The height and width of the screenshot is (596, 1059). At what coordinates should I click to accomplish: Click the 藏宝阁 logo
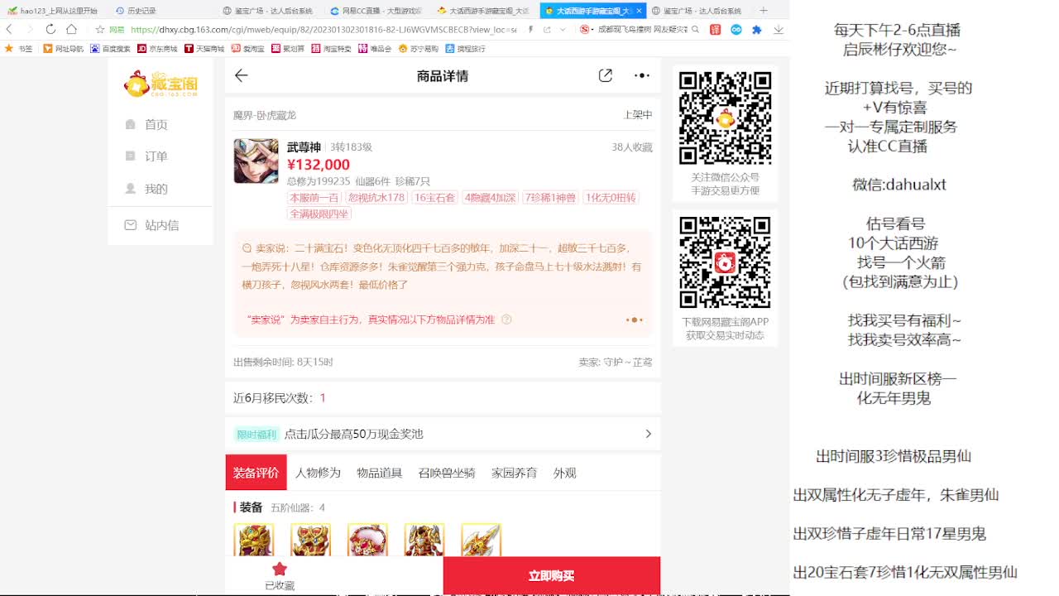coord(161,84)
